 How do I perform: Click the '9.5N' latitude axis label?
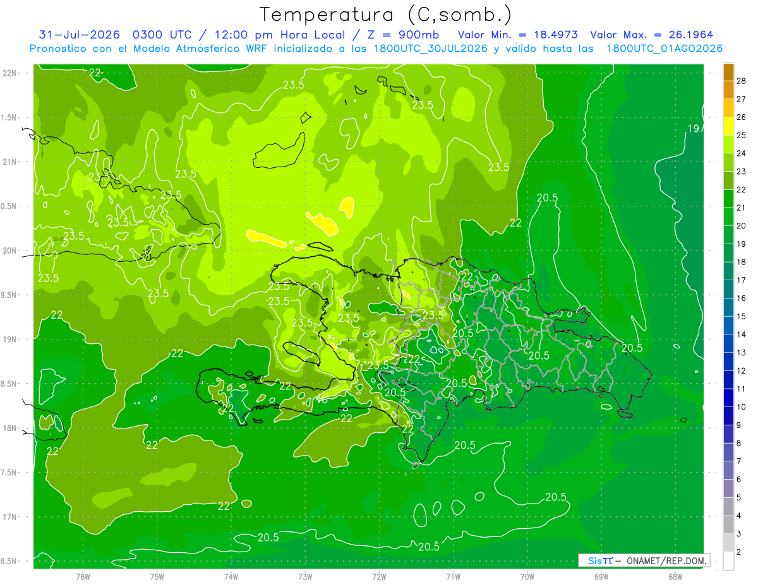click(x=9, y=295)
